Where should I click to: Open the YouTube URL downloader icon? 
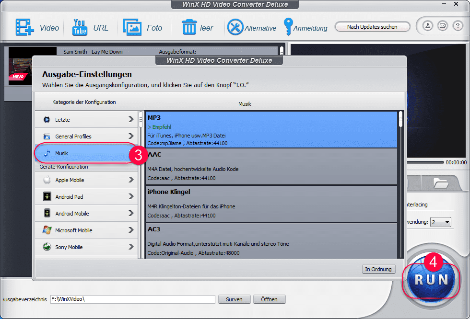(x=80, y=27)
